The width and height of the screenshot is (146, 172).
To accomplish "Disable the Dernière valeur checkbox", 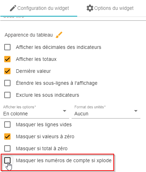I will [x=7, y=71].
